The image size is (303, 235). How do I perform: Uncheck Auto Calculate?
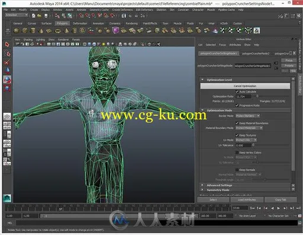[x=237, y=91]
